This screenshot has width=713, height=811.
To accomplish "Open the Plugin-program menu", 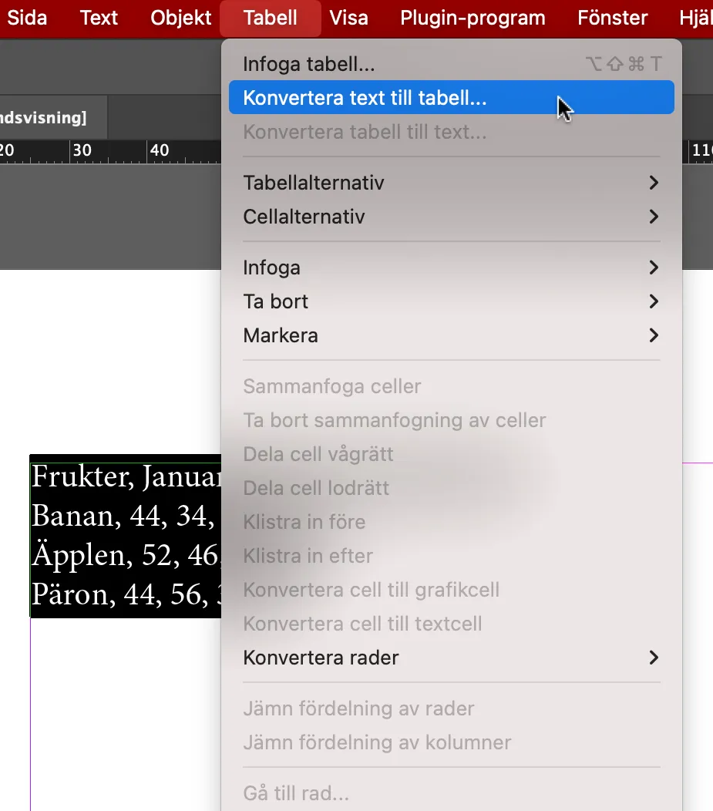I will pyautogui.click(x=473, y=18).
